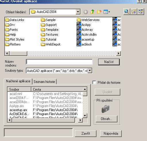The image size is (147, 141).
Task: Click the Back navigation arrow icon
Action: pyautogui.click(x=86, y=12)
